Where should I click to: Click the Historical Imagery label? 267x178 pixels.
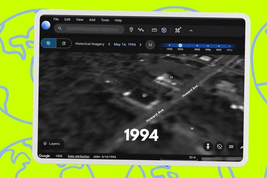pyautogui.click(x=90, y=44)
